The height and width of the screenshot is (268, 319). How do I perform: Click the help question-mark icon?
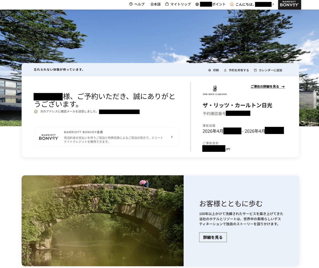131,4
